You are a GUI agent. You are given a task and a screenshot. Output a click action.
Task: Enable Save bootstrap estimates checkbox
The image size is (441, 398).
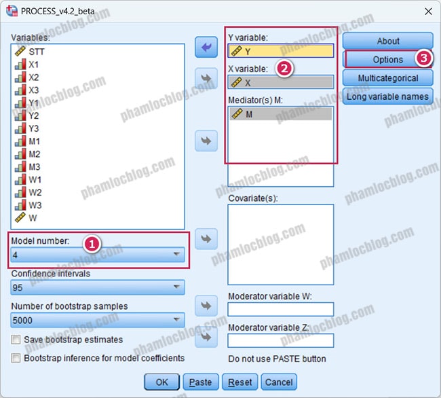click(16, 340)
